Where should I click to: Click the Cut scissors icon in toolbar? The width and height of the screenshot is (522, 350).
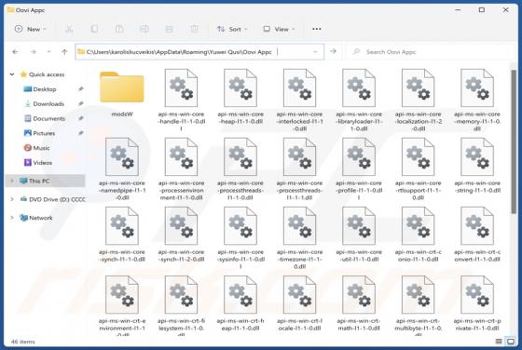pos(69,29)
